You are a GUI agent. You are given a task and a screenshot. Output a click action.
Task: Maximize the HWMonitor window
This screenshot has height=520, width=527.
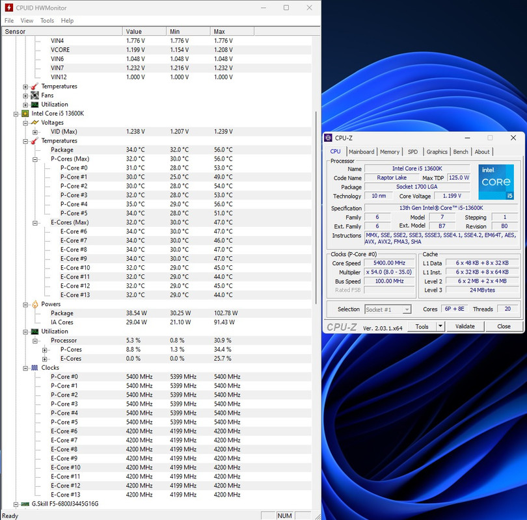click(x=286, y=7)
